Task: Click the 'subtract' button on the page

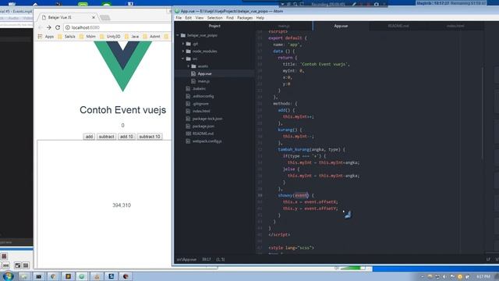Action: [106, 137]
